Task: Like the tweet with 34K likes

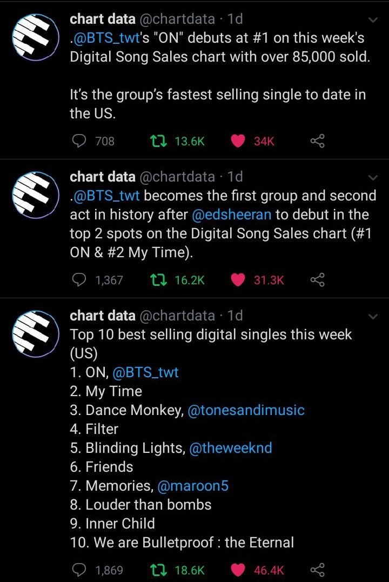Action: (x=238, y=141)
